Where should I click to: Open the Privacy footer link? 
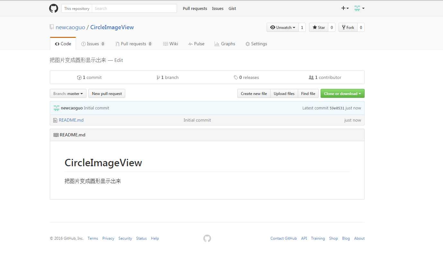pos(108,238)
